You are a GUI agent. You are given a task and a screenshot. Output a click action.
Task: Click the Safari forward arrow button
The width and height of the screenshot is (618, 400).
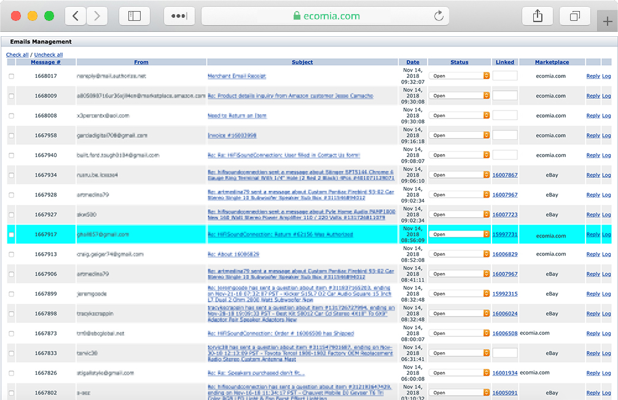(x=97, y=17)
